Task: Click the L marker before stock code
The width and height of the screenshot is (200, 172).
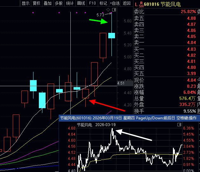Action: pos(136,4)
